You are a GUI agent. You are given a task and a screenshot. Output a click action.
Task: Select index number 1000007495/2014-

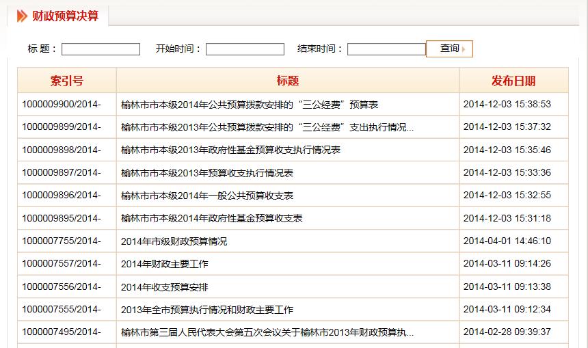(x=62, y=332)
